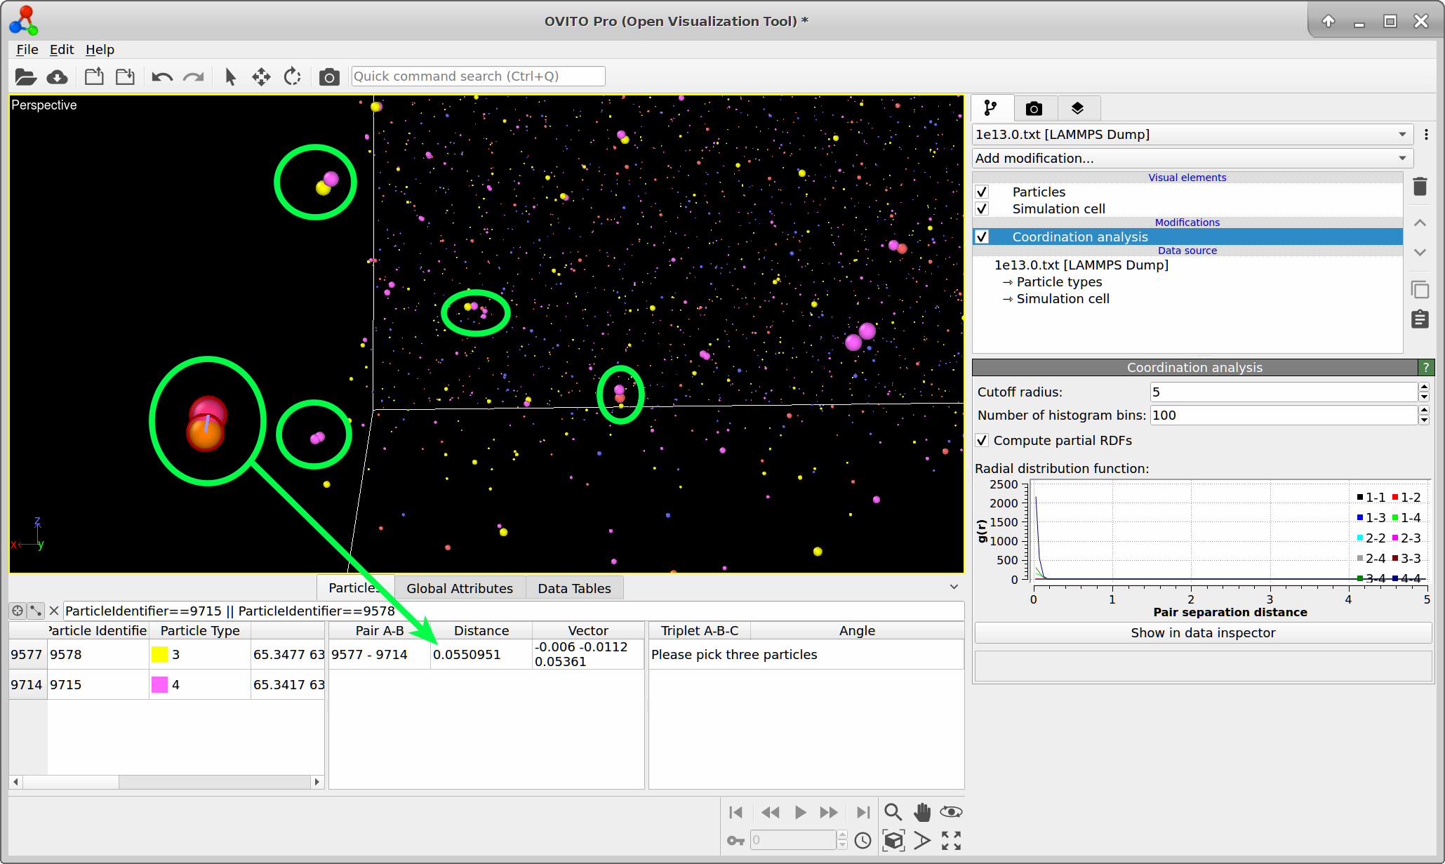Screen dimensions: 1445x864
Task: Toggle the Coordination analysis modifier checkbox
Action: [x=982, y=237]
